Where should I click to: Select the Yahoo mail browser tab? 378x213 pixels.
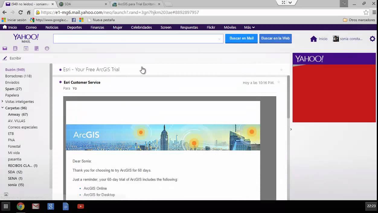tap(29, 4)
